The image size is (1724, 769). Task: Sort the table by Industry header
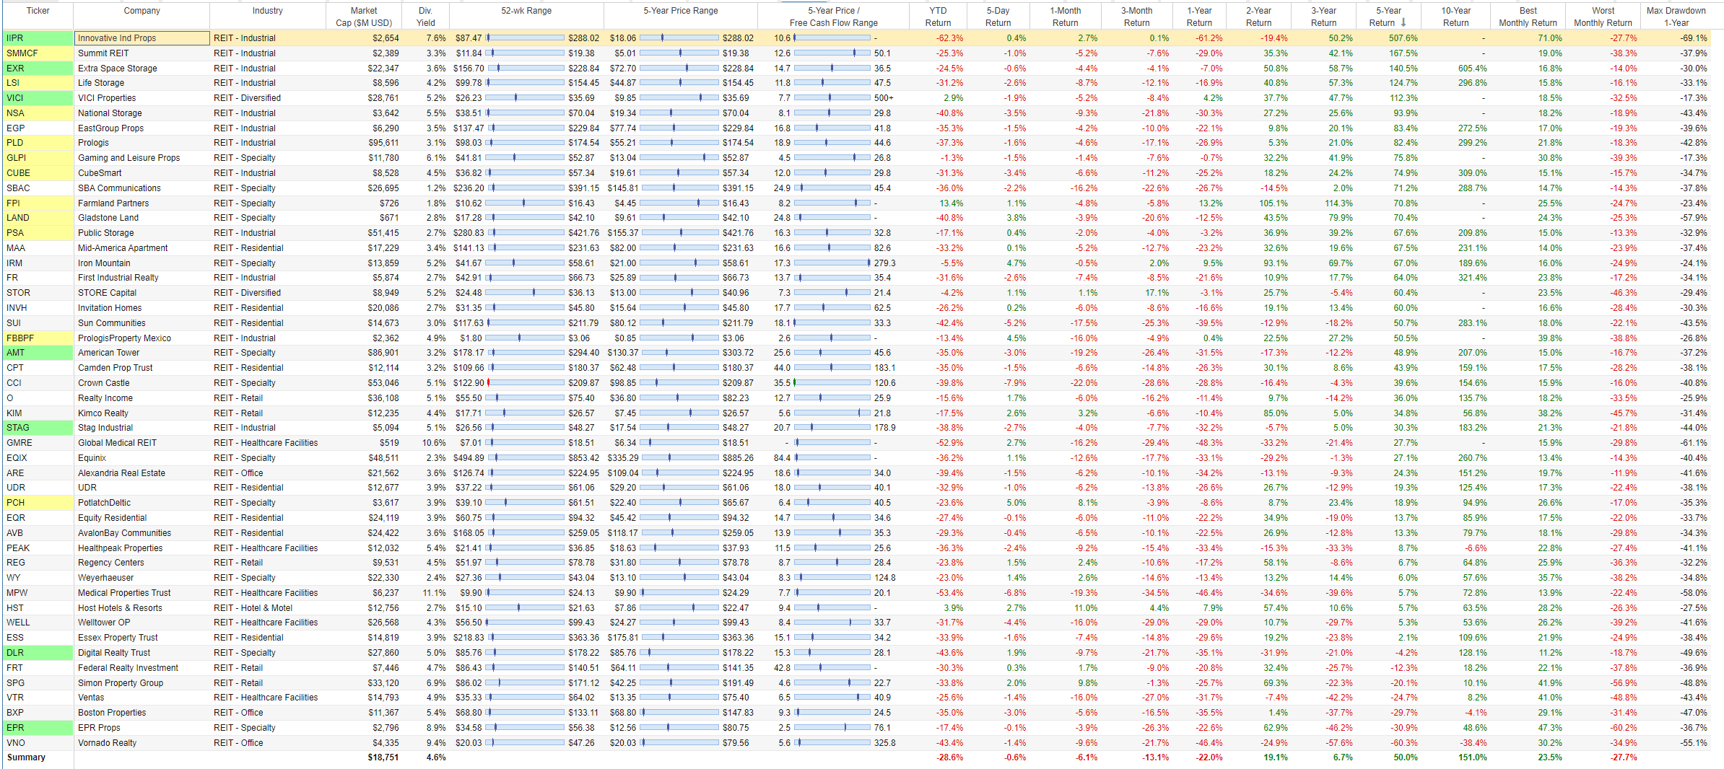coord(267,10)
